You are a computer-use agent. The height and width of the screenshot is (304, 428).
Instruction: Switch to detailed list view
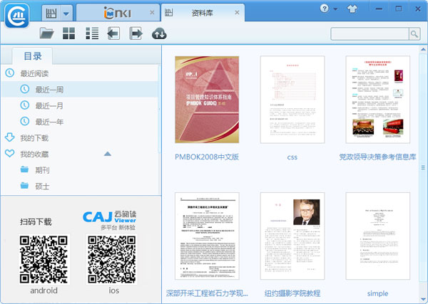pyautogui.click(x=91, y=33)
